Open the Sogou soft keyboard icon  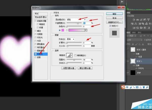(x=137, y=88)
